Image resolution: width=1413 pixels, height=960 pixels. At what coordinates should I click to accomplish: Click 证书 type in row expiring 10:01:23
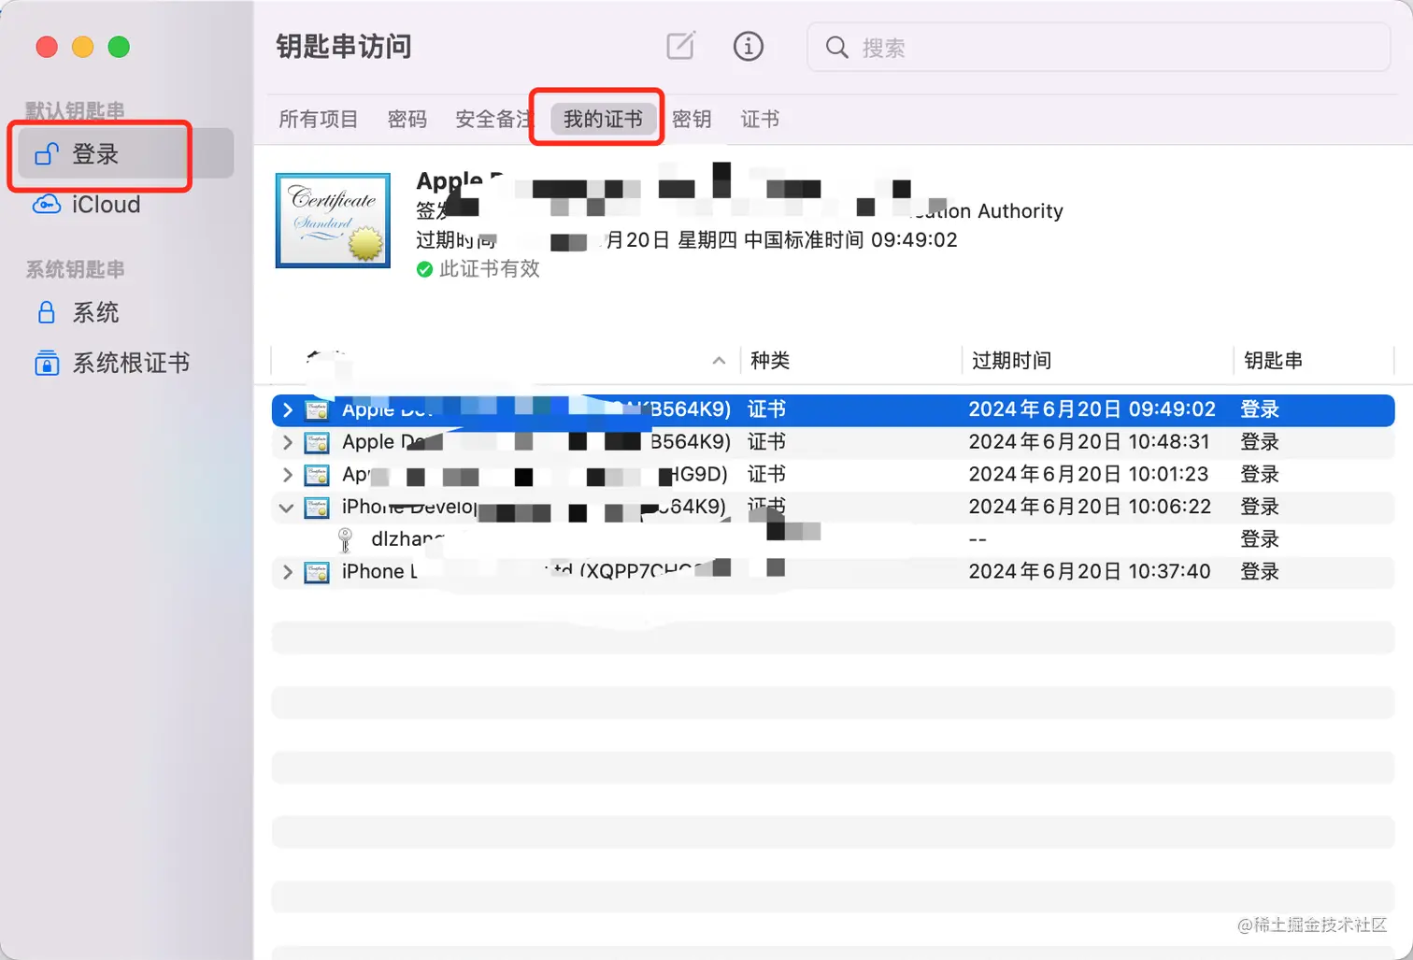(766, 475)
